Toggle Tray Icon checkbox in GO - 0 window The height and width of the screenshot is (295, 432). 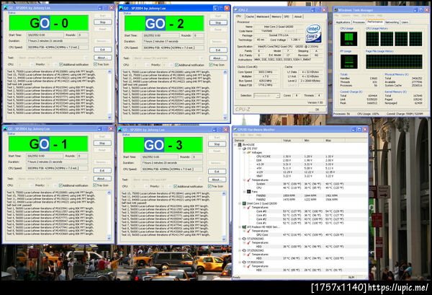point(95,64)
